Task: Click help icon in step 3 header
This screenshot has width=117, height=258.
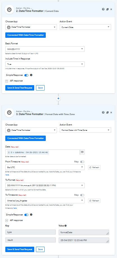Action: (103, 113)
